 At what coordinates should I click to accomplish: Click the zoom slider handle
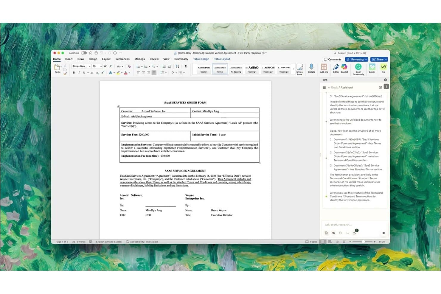point(363,242)
